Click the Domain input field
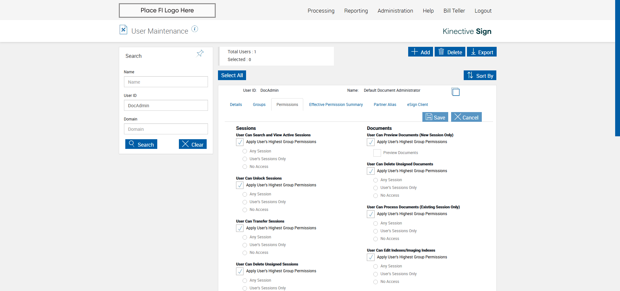 tap(166, 129)
